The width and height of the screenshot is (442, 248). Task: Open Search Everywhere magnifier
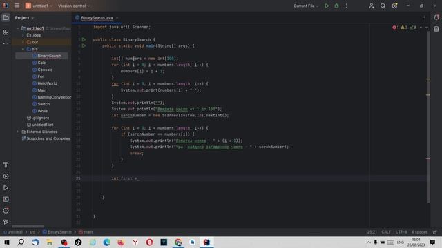[x=383, y=6]
